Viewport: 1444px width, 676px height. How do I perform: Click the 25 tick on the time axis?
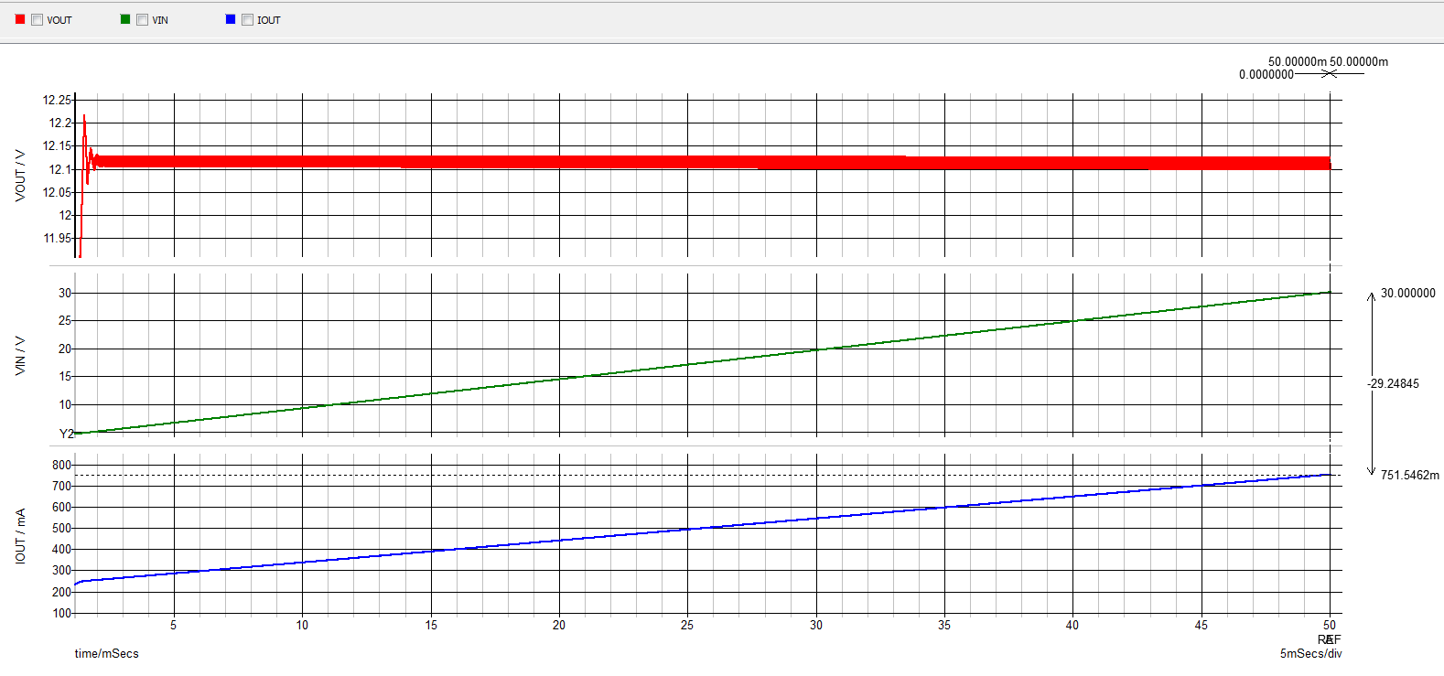coord(687,625)
